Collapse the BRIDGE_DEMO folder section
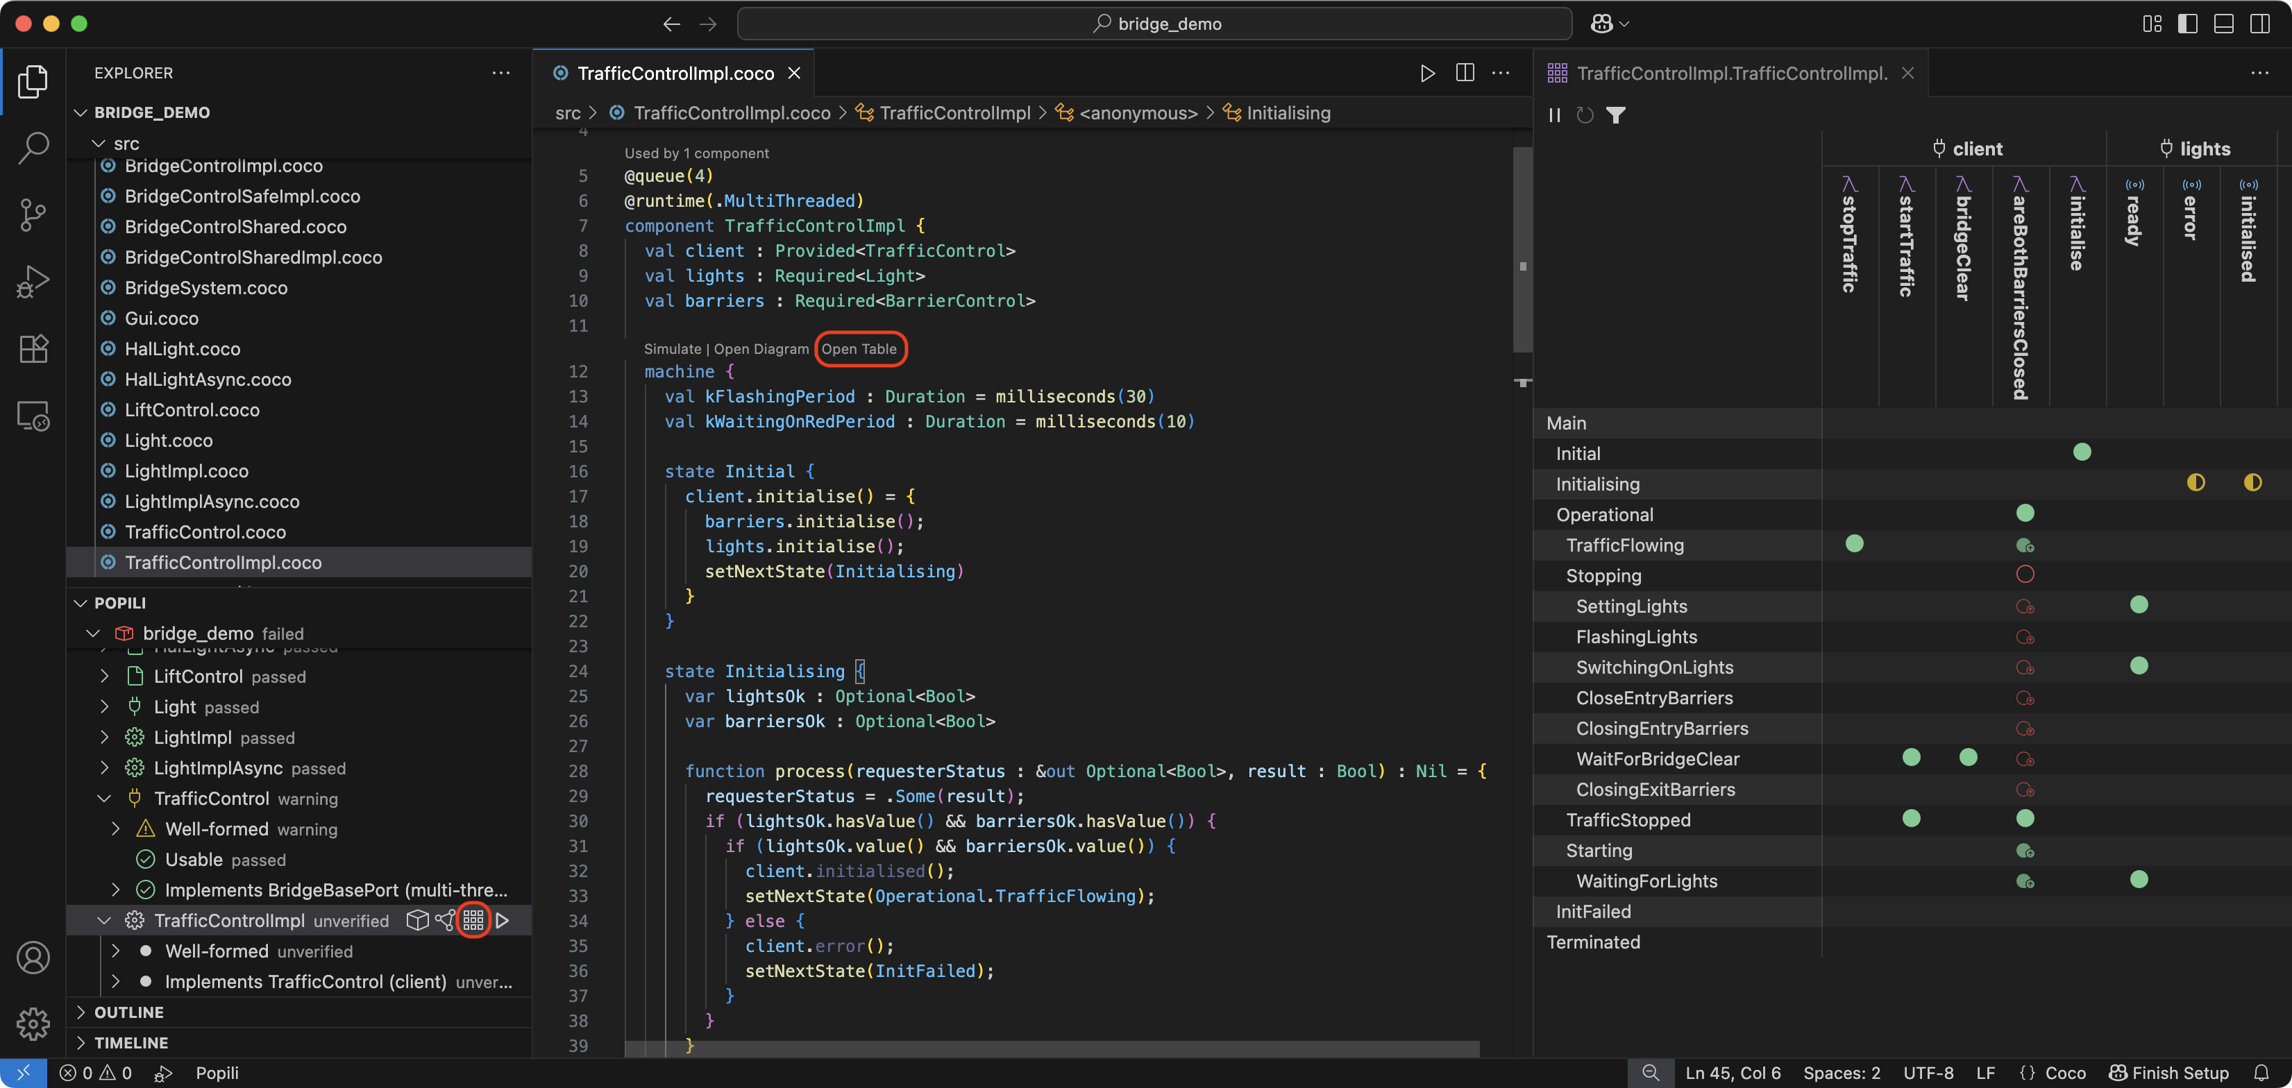Viewport: 2292px width, 1088px height. [x=81, y=112]
